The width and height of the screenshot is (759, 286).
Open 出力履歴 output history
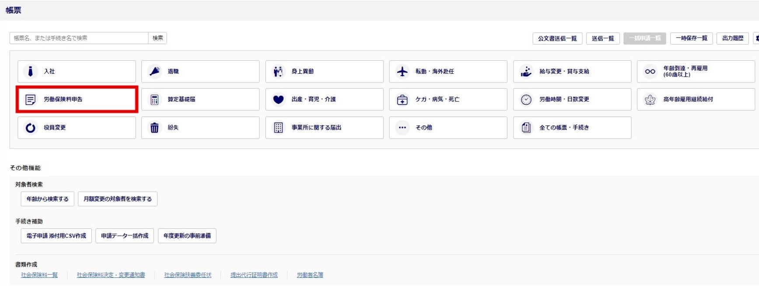[733, 38]
